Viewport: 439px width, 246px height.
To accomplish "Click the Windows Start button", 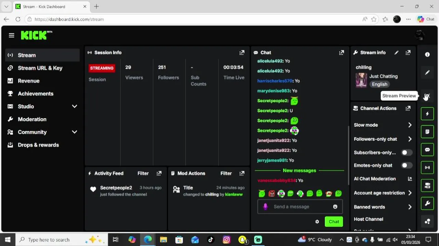I will [x=8, y=240].
